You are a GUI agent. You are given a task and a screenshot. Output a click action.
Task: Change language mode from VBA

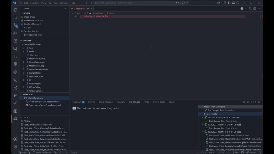(x=237, y=152)
